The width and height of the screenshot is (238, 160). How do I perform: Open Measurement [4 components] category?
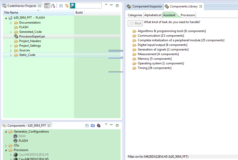158,54
